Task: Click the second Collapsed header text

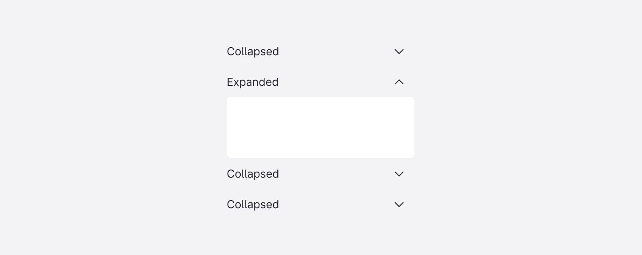Action: point(253,174)
